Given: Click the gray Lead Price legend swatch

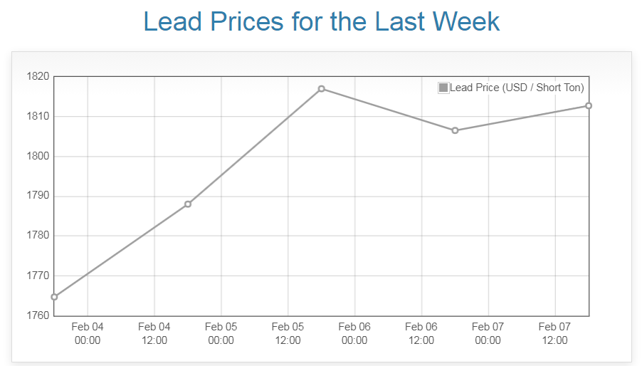Looking at the screenshot, I should (443, 88).
